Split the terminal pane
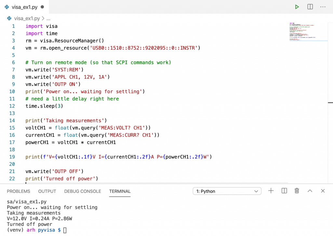 [284, 191]
